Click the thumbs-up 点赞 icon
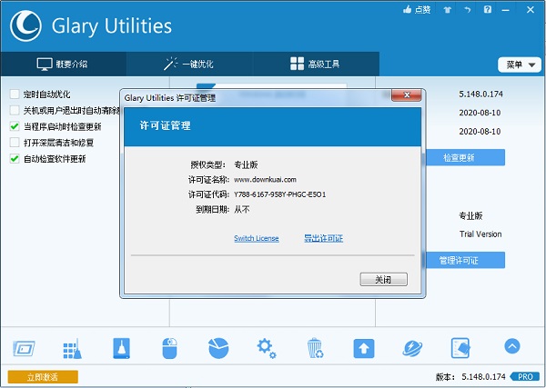 tap(407, 9)
